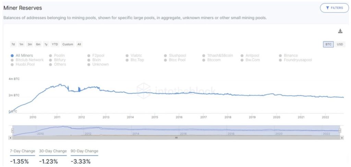Toggle the All Miners series
This screenshot has width=351, height=167.
(12, 55)
